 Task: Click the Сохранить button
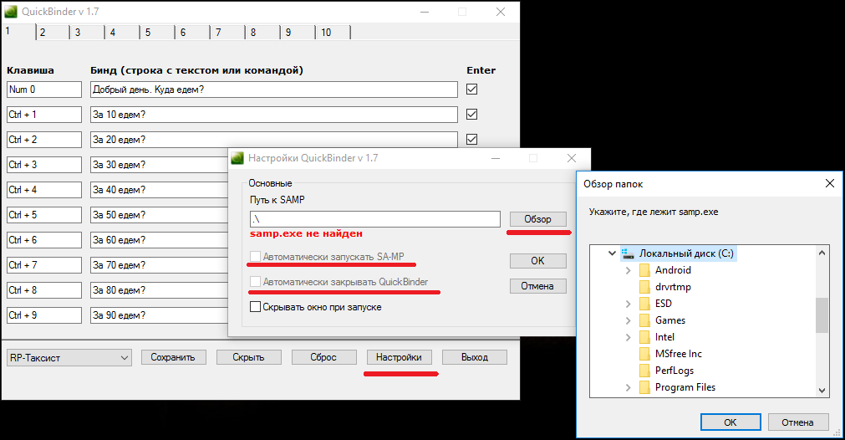(173, 357)
